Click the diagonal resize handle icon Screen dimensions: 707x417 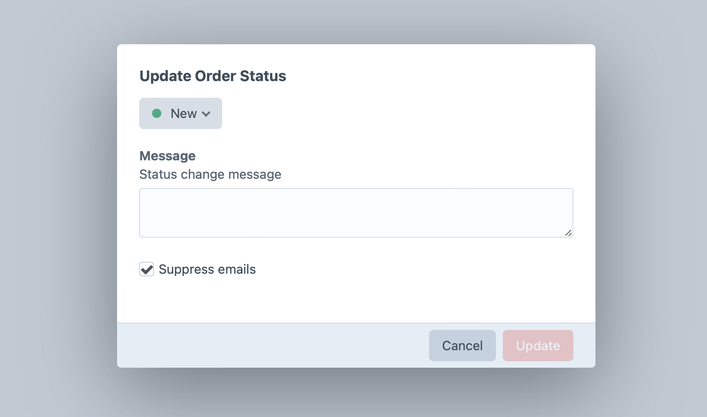(x=568, y=234)
